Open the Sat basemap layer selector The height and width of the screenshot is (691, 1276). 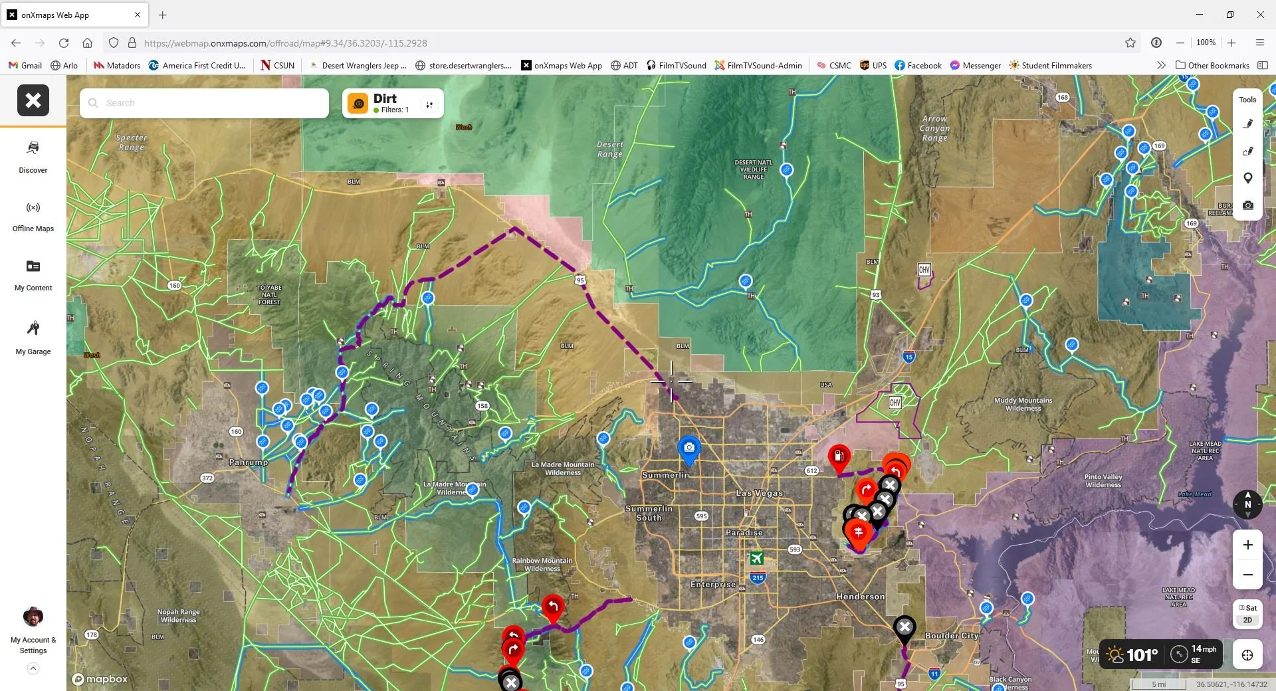[x=1248, y=608]
